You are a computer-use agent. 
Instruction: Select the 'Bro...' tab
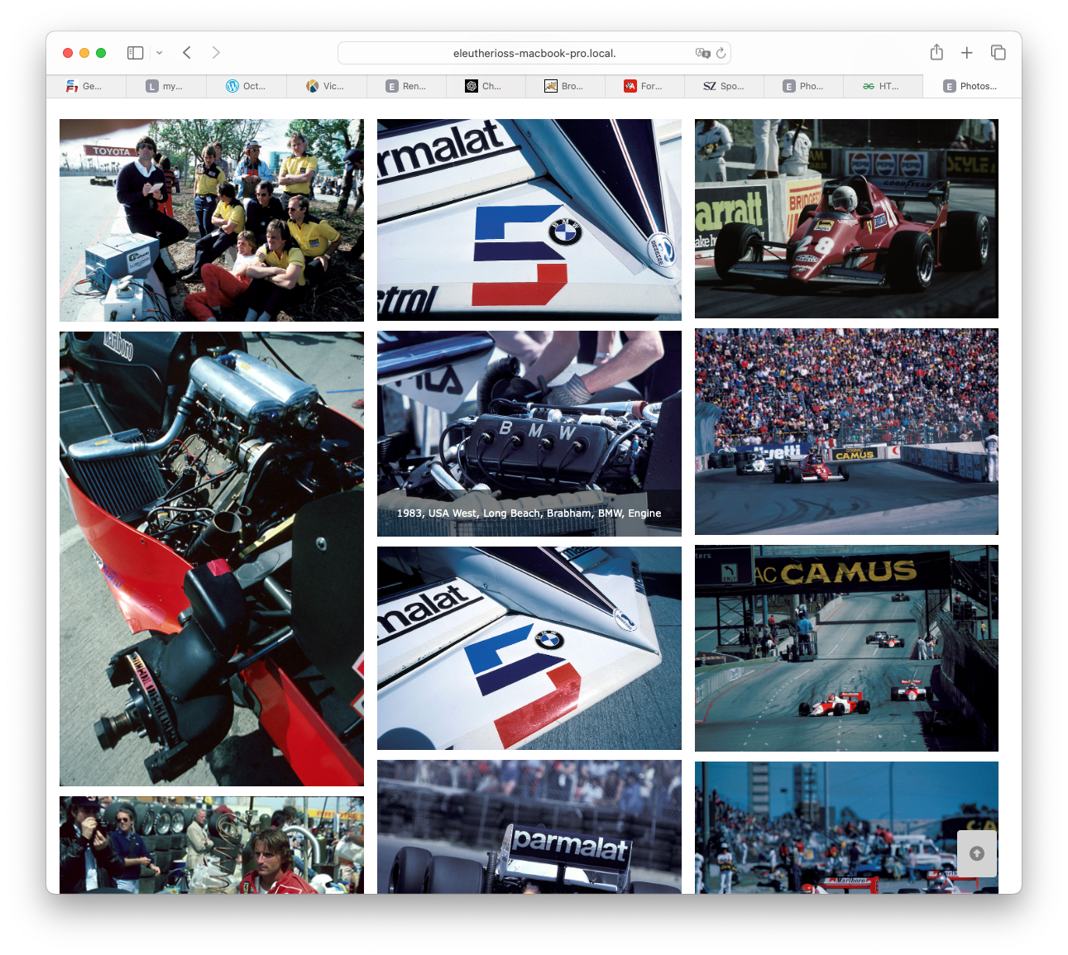tap(564, 86)
